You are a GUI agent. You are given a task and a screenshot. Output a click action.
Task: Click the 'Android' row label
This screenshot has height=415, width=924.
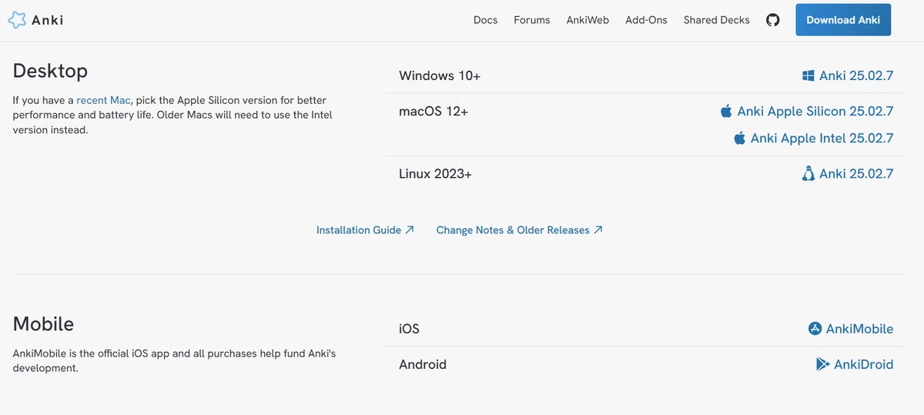423,364
